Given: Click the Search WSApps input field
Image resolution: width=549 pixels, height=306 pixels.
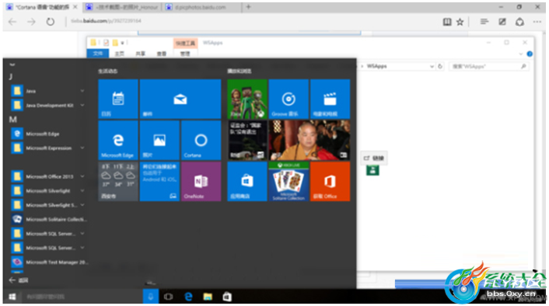Looking at the screenshot, I should [x=489, y=66].
